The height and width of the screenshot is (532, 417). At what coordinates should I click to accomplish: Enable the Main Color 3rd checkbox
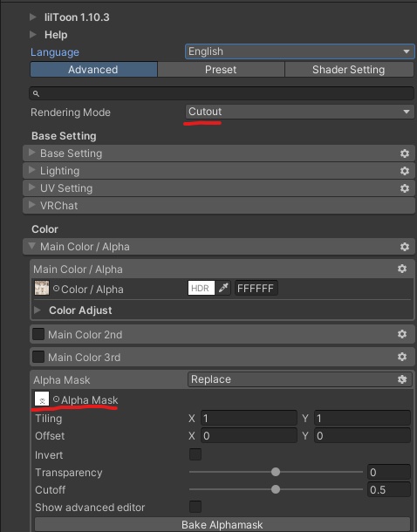pos(38,357)
